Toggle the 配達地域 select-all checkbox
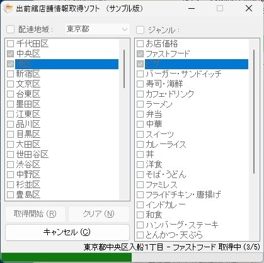 pyautogui.click(x=10, y=29)
